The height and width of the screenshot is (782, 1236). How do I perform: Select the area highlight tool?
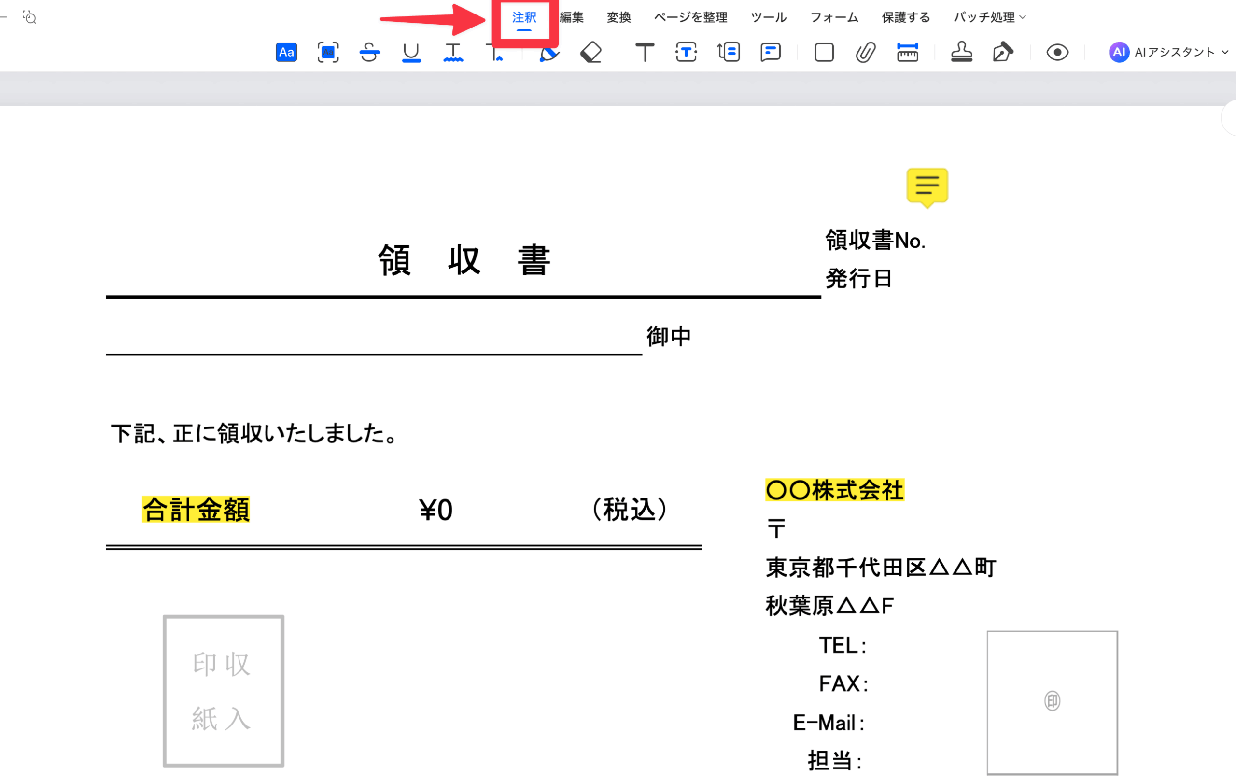(x=327, y=52)
